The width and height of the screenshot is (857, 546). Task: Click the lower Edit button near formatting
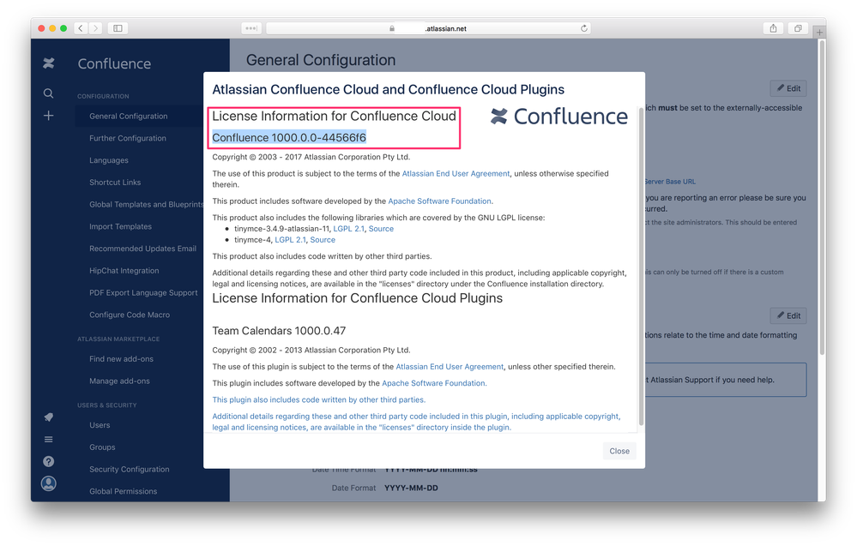pos(788,315)
